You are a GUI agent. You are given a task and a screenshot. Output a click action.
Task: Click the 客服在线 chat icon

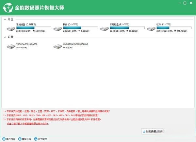20,139
